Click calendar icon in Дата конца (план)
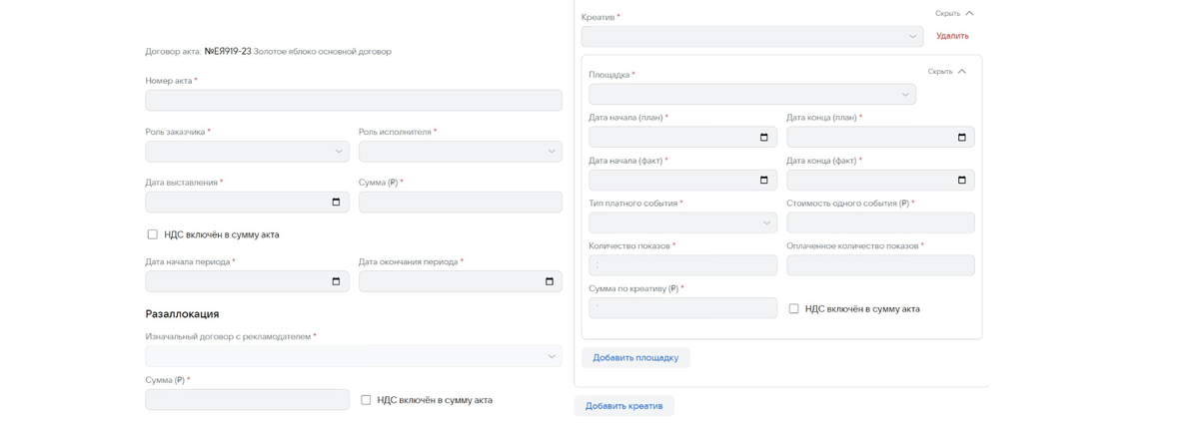1199x428 pixels. (962, 138)
